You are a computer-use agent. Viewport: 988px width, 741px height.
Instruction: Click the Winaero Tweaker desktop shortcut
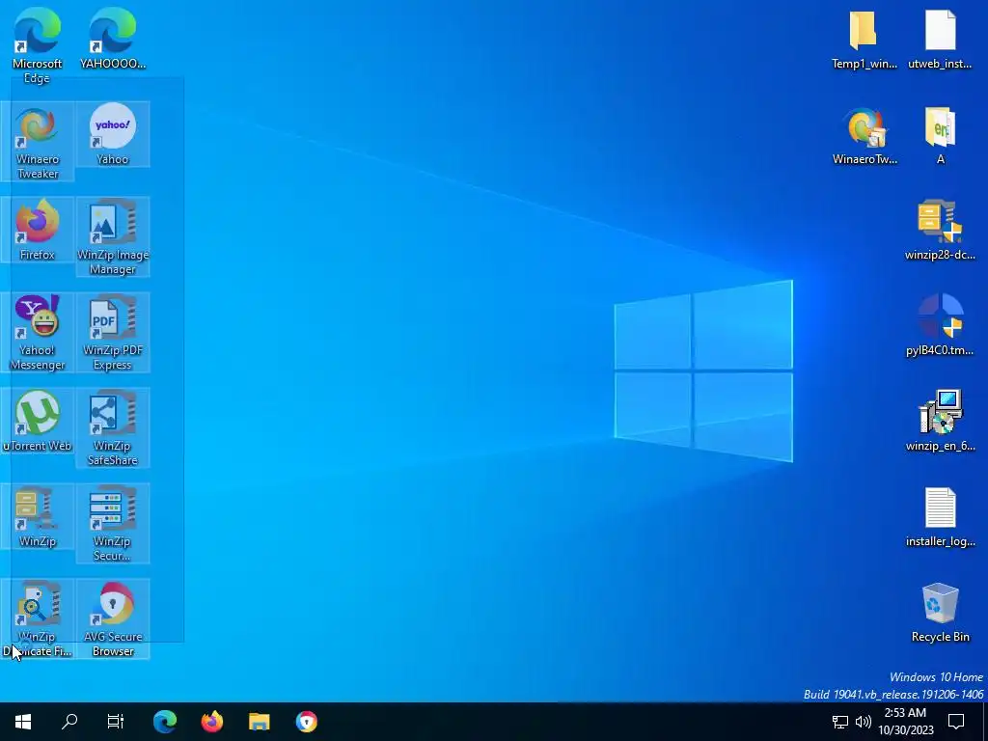(38, 141)
